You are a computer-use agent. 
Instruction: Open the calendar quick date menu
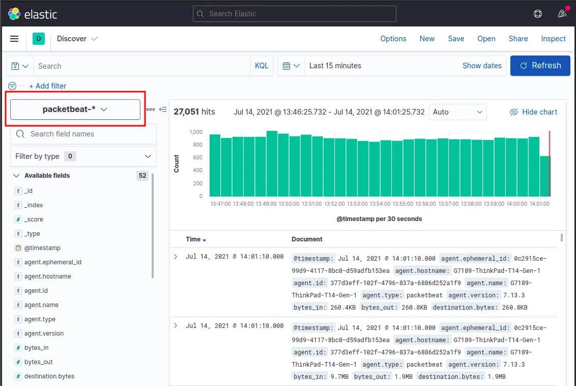coord(291,66)
